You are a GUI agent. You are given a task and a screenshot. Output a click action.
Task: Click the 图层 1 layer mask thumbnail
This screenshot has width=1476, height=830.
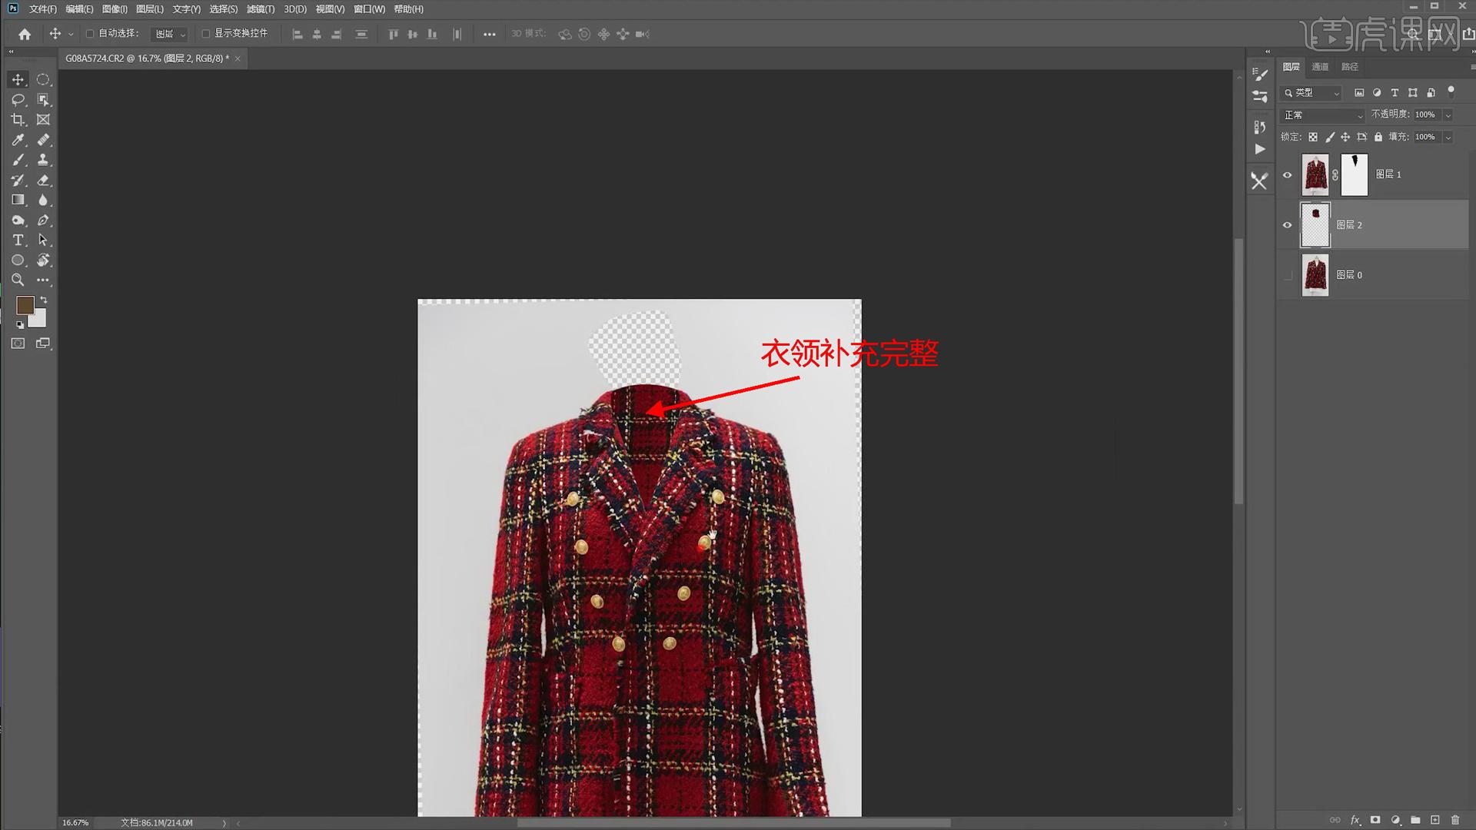pos(1354,175)
